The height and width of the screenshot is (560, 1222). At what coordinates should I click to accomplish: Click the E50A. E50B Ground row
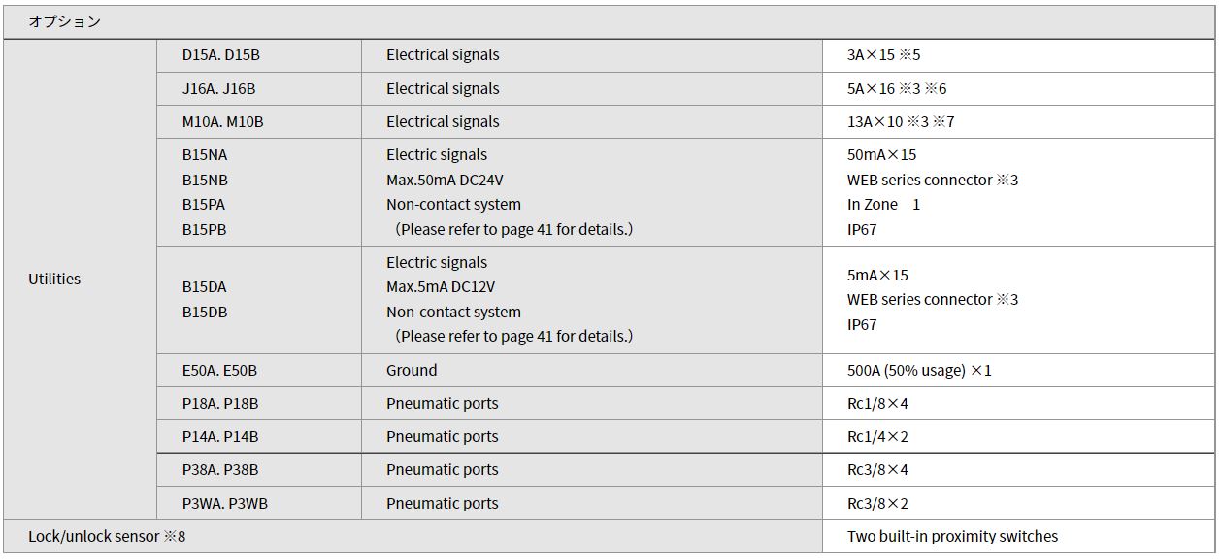685,371
